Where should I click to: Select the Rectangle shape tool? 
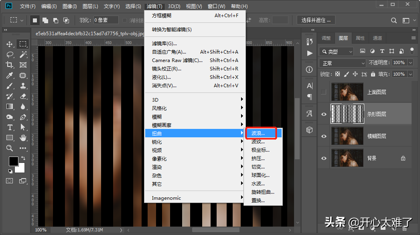point(10,138)
